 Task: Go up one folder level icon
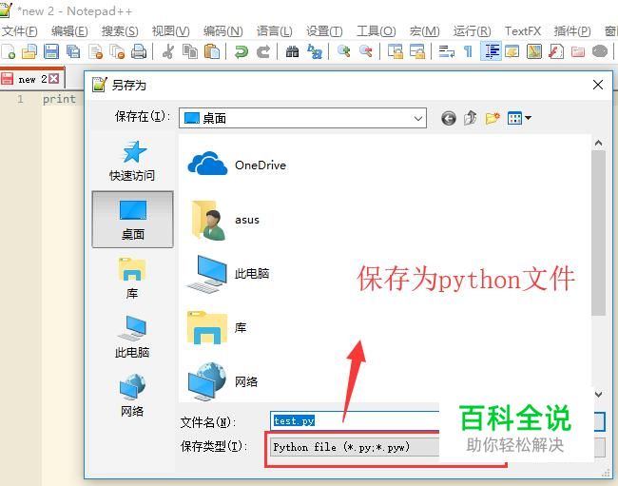coord(471,118)
